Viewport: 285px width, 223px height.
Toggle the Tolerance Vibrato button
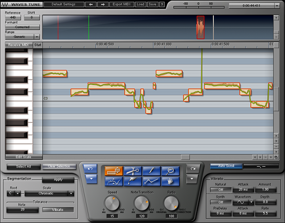click(x=58, y=210)
